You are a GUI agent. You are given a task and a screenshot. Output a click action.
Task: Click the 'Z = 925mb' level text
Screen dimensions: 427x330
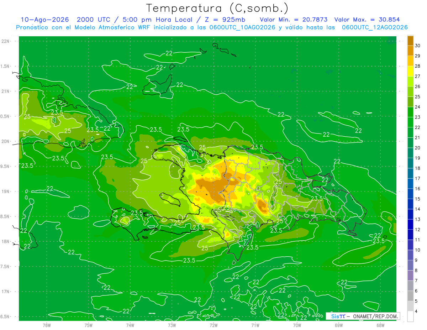[x=224, y=20]
